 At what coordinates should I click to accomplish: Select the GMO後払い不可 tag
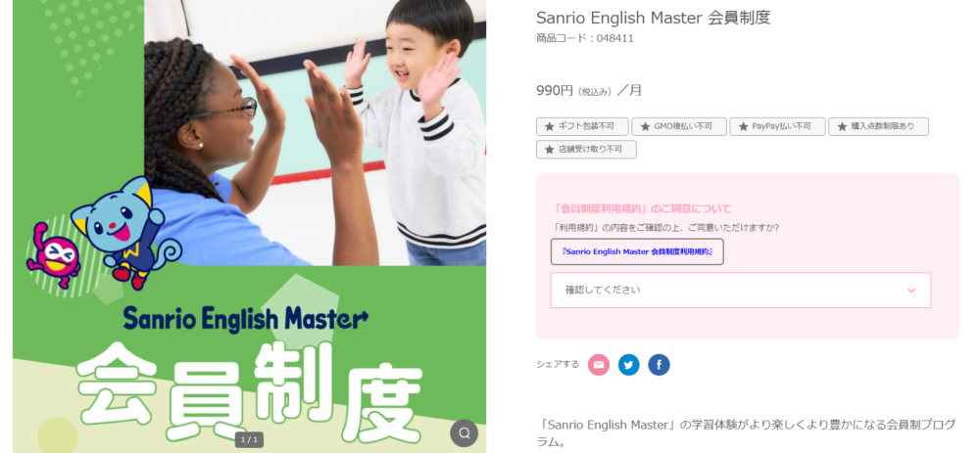click(x=679, y=126)
